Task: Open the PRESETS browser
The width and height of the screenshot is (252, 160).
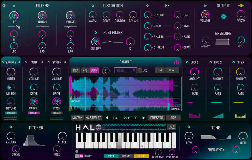Action: 157,118
